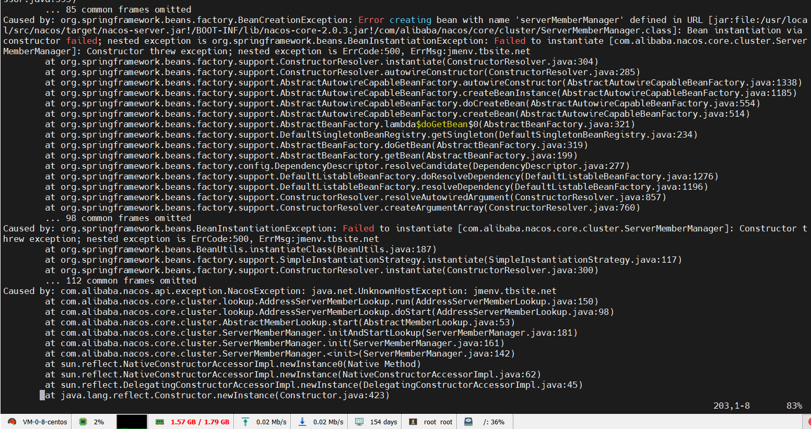Click the ConstructorResolver.java:760 line
811x429 pixels.
tap(343, 207)
